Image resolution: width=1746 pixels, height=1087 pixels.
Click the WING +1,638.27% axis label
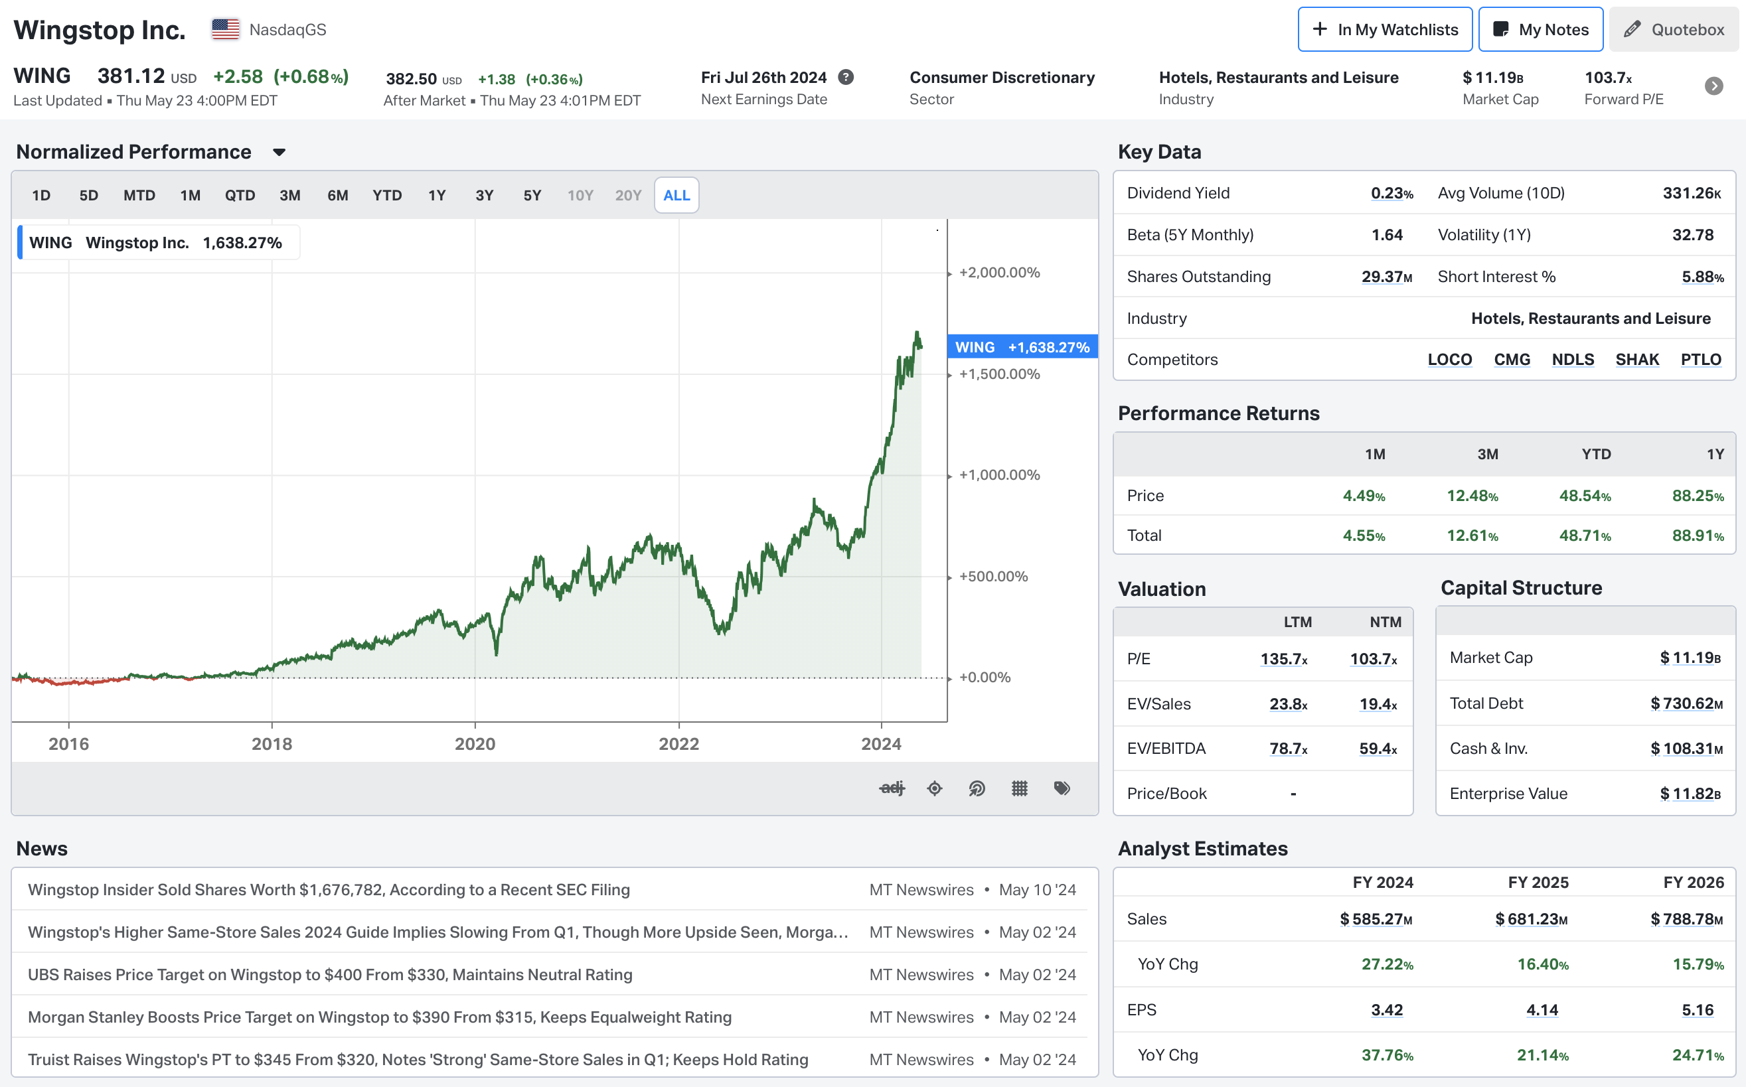[x=1022, y=347]
